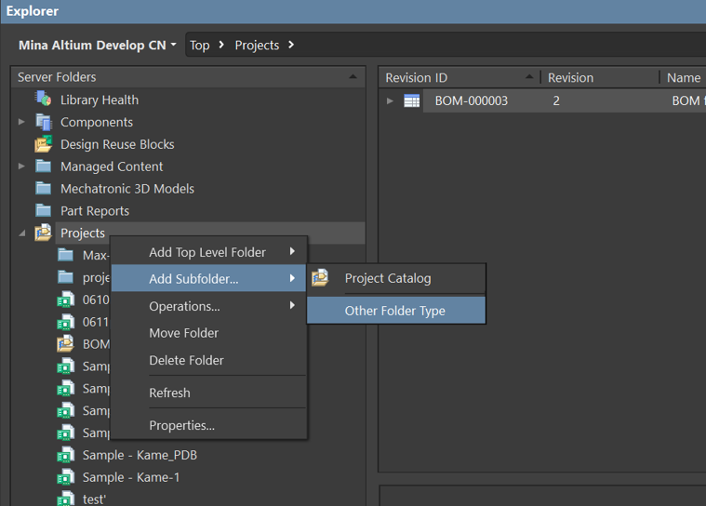Click revision value 2 cell
Image resolution: width=706 pixels, height=506 pixels.
(x=556, y=100)
